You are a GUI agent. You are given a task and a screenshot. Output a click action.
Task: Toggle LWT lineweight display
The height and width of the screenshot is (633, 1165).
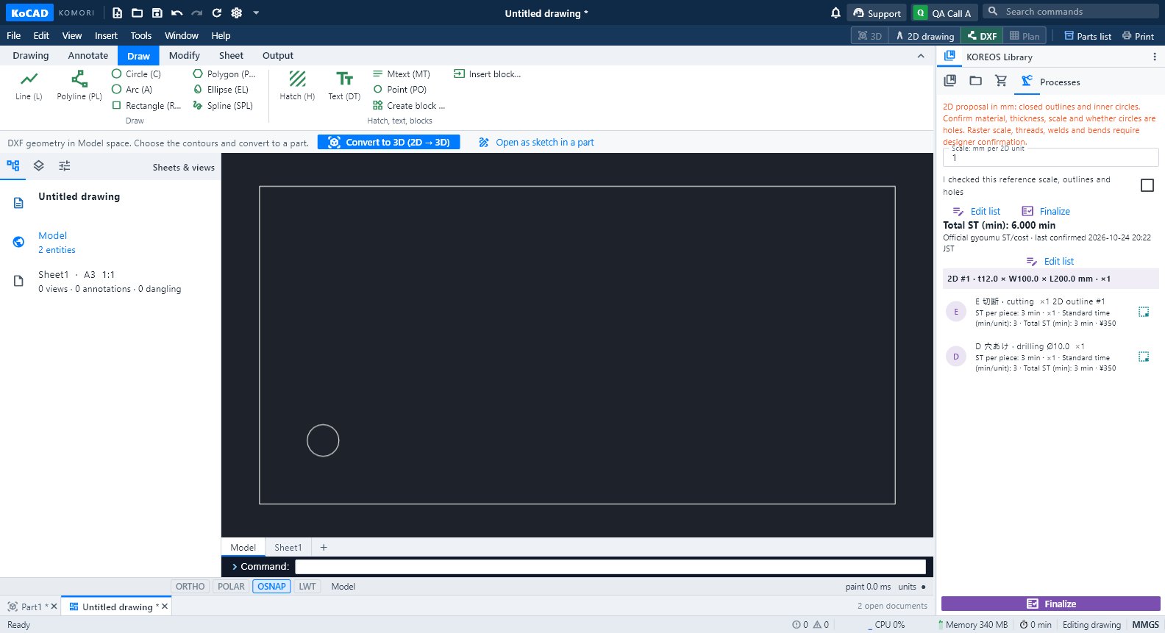(x=307, y=587)
